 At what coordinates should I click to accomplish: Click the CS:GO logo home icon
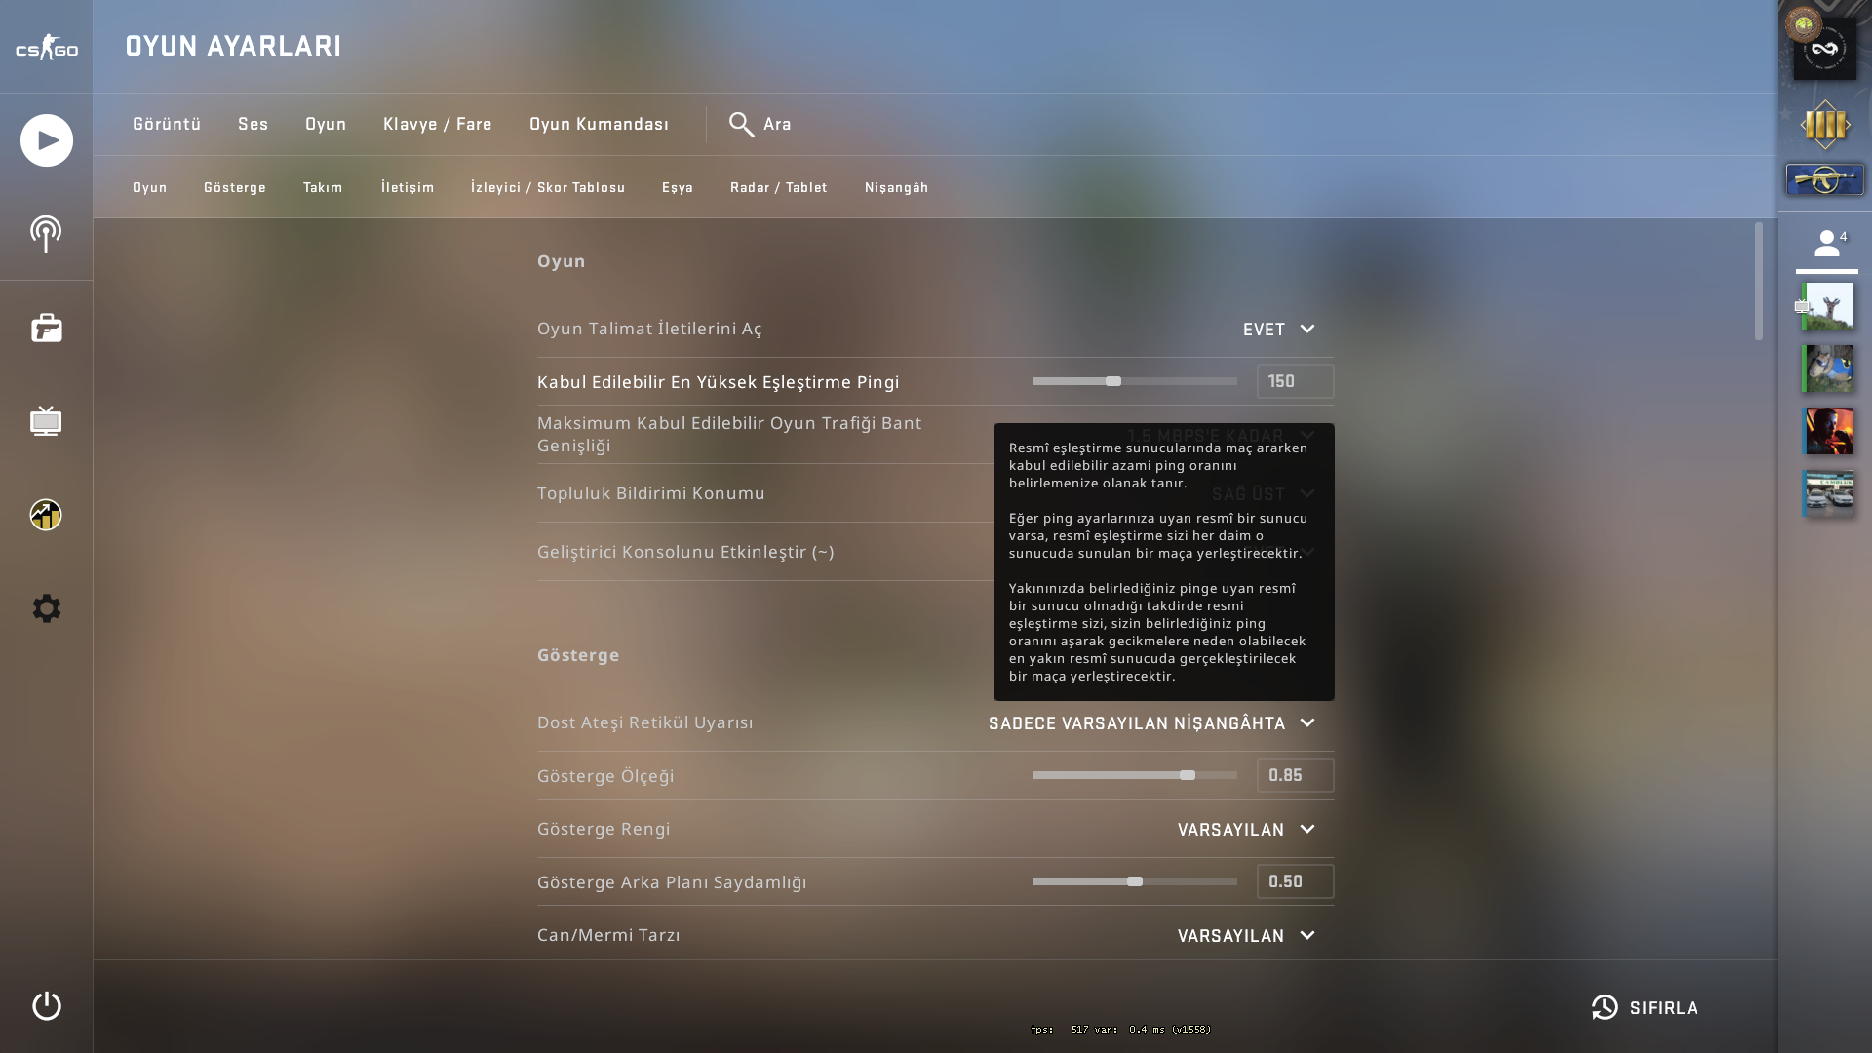click(46, 47)
